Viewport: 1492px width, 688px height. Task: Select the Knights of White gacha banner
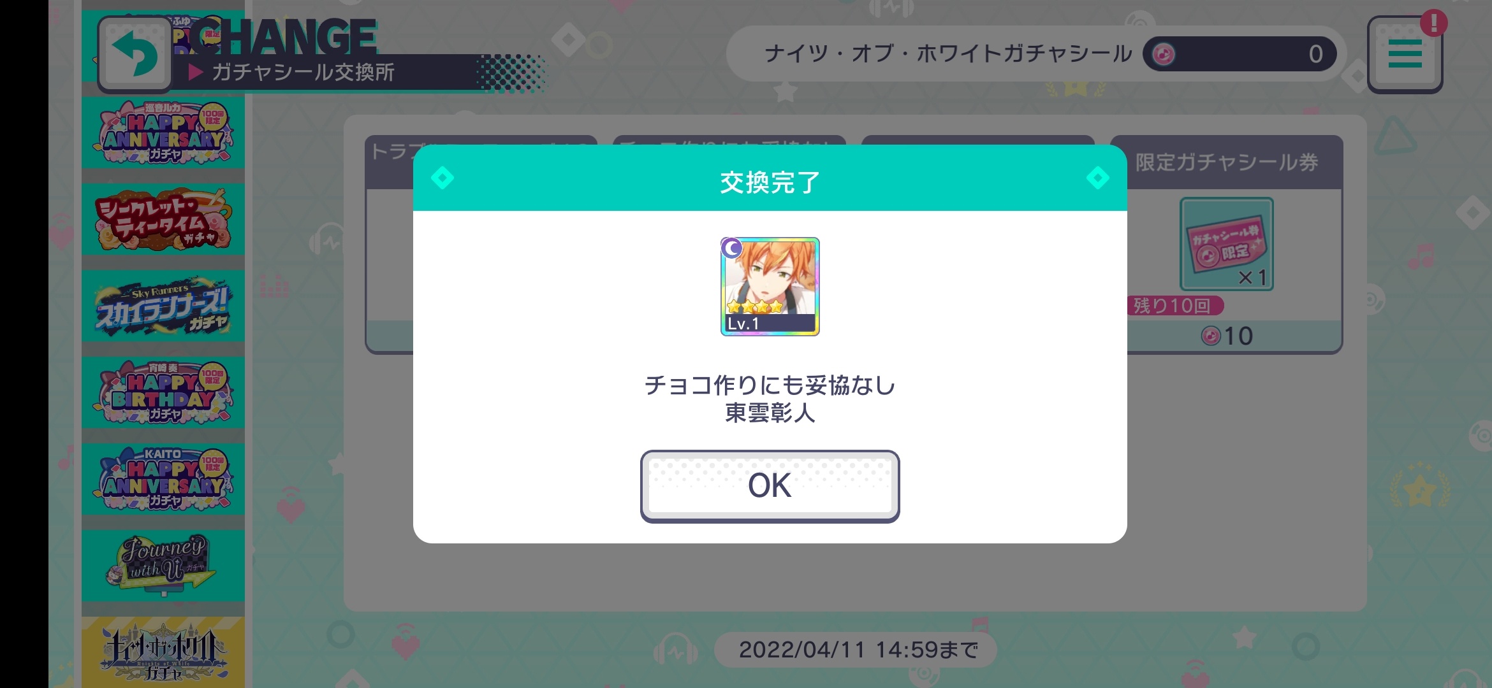tap(163, 652)
